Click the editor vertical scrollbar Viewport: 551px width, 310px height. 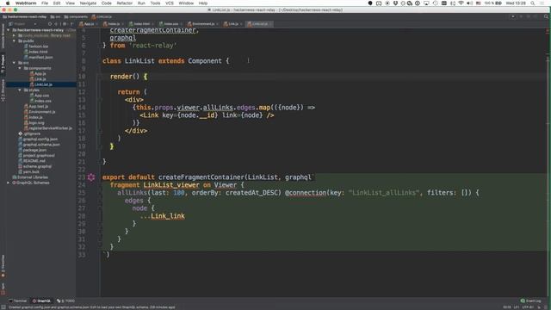[x=548, y=163]
